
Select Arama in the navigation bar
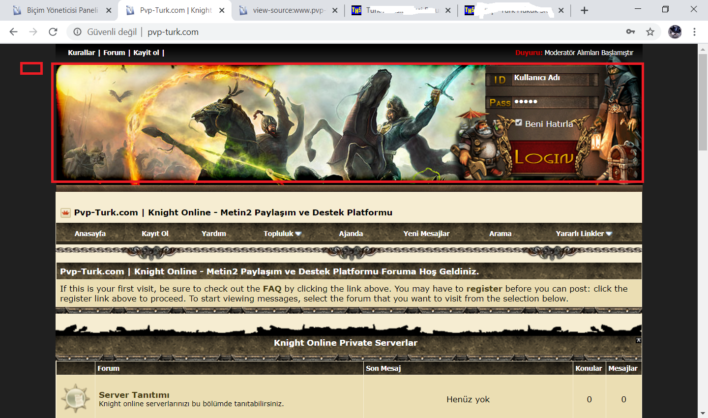click(x=501, y=234)
